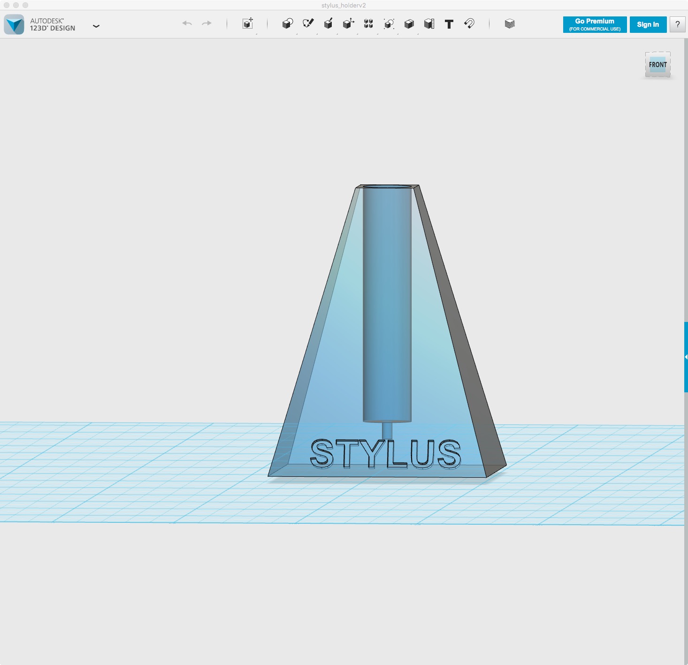Open the Help question mark button
The width and height of the screenshot is (688, 665).
[x=677, y=24]
